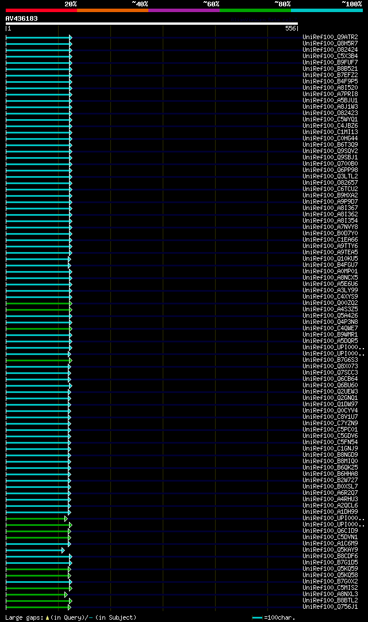Click the query end position 556

290,29
